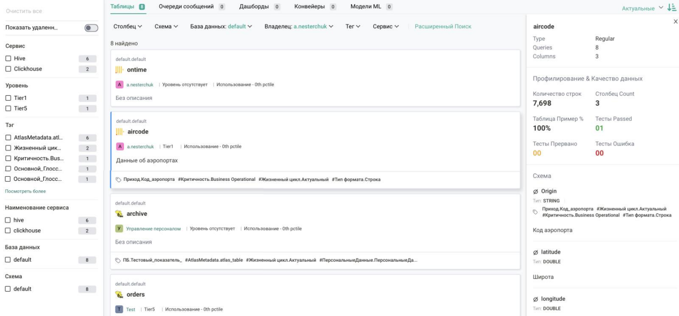Click the tag icon on aircode card
This screenshot has height=316, width=679.
[119, 179]
